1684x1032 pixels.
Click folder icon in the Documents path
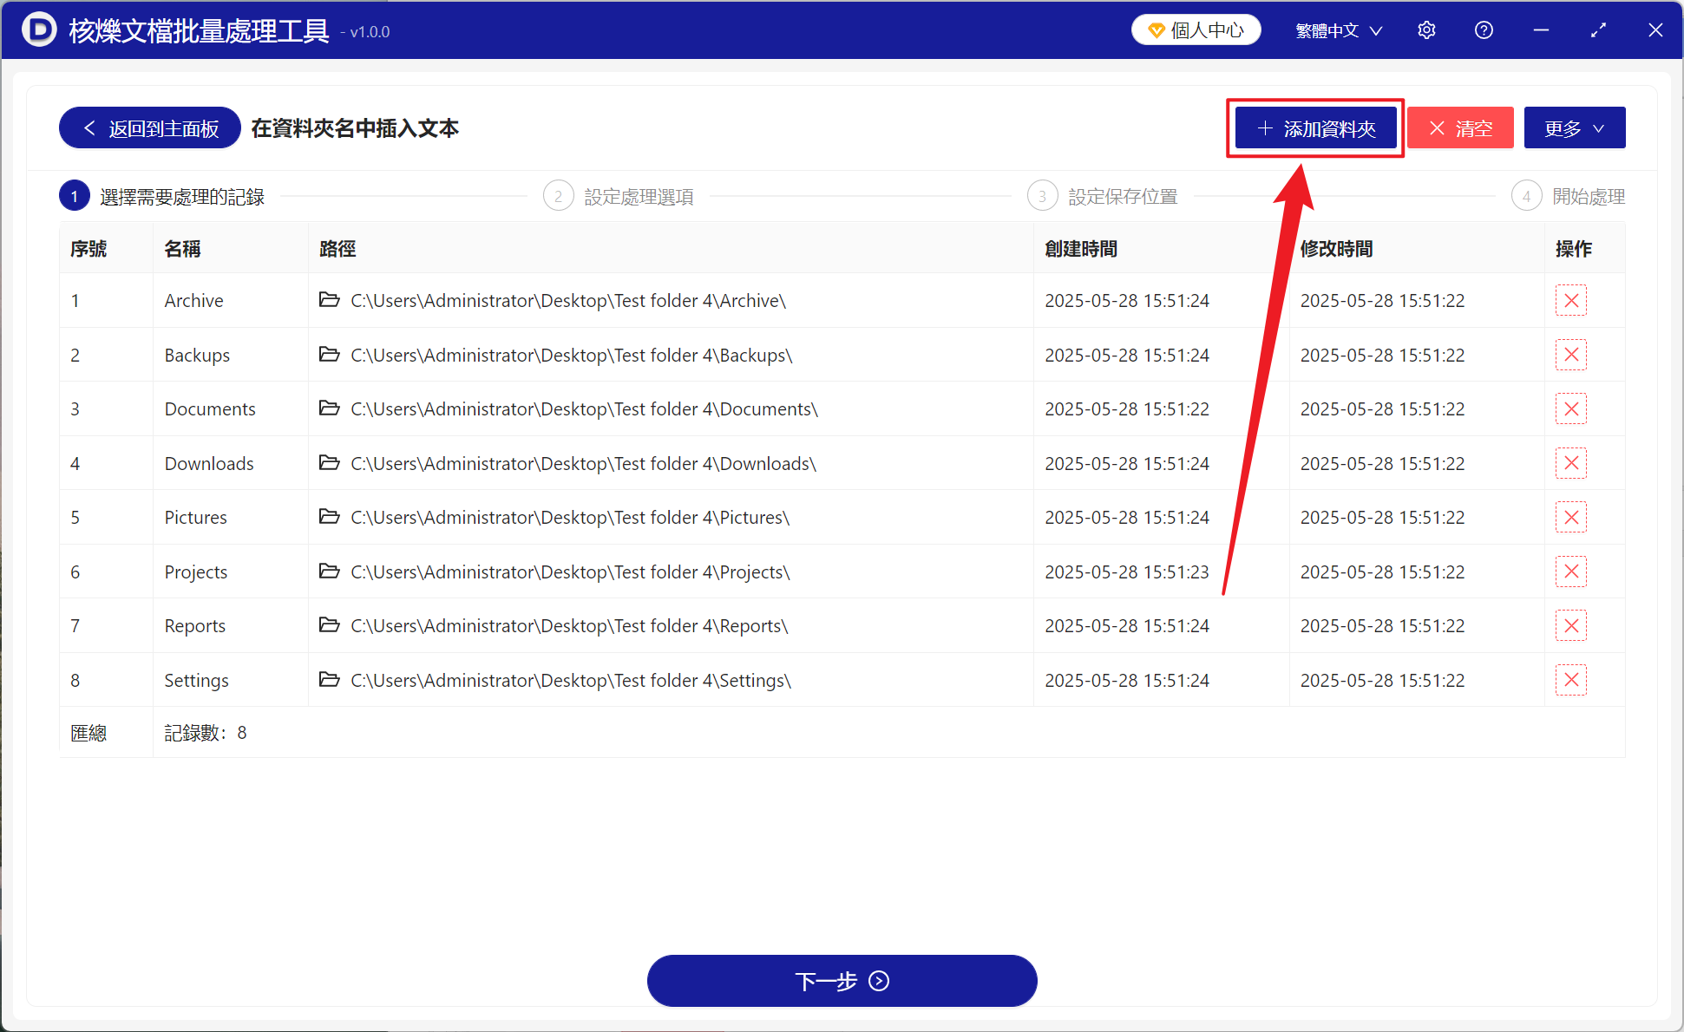(x=329, y=408)
